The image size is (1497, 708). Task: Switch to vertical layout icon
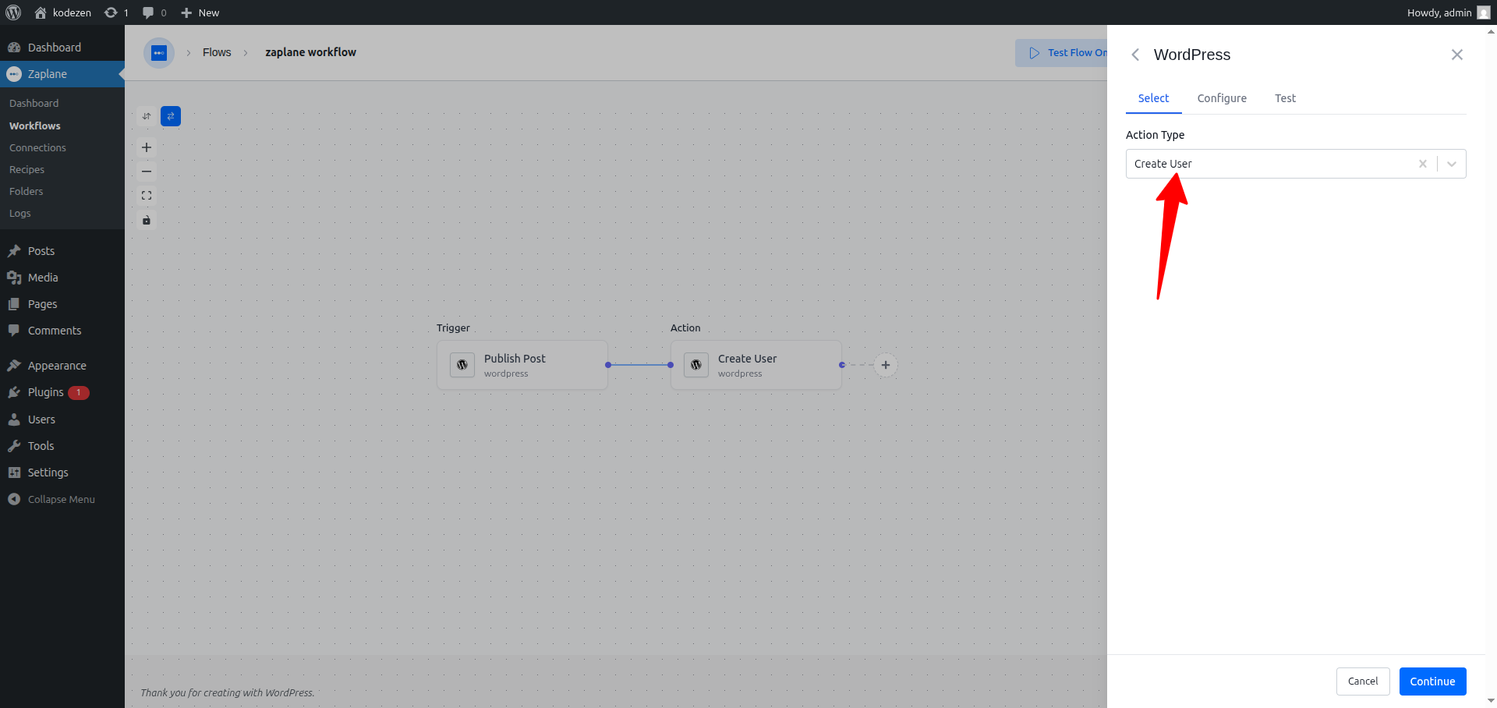click(147, 116)
